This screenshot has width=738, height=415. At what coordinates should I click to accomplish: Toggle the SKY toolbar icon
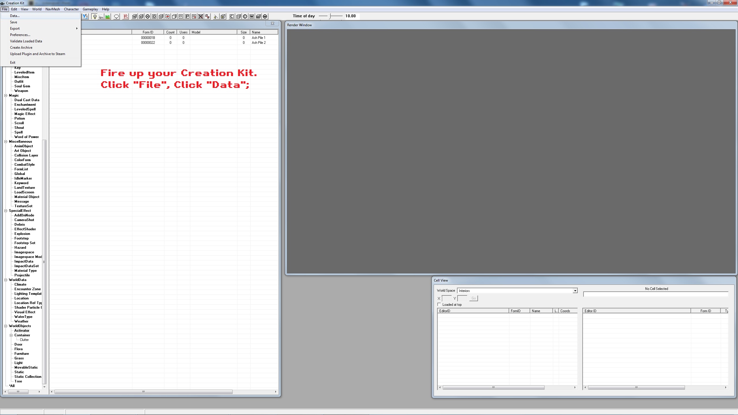click(x=101, y=16)
